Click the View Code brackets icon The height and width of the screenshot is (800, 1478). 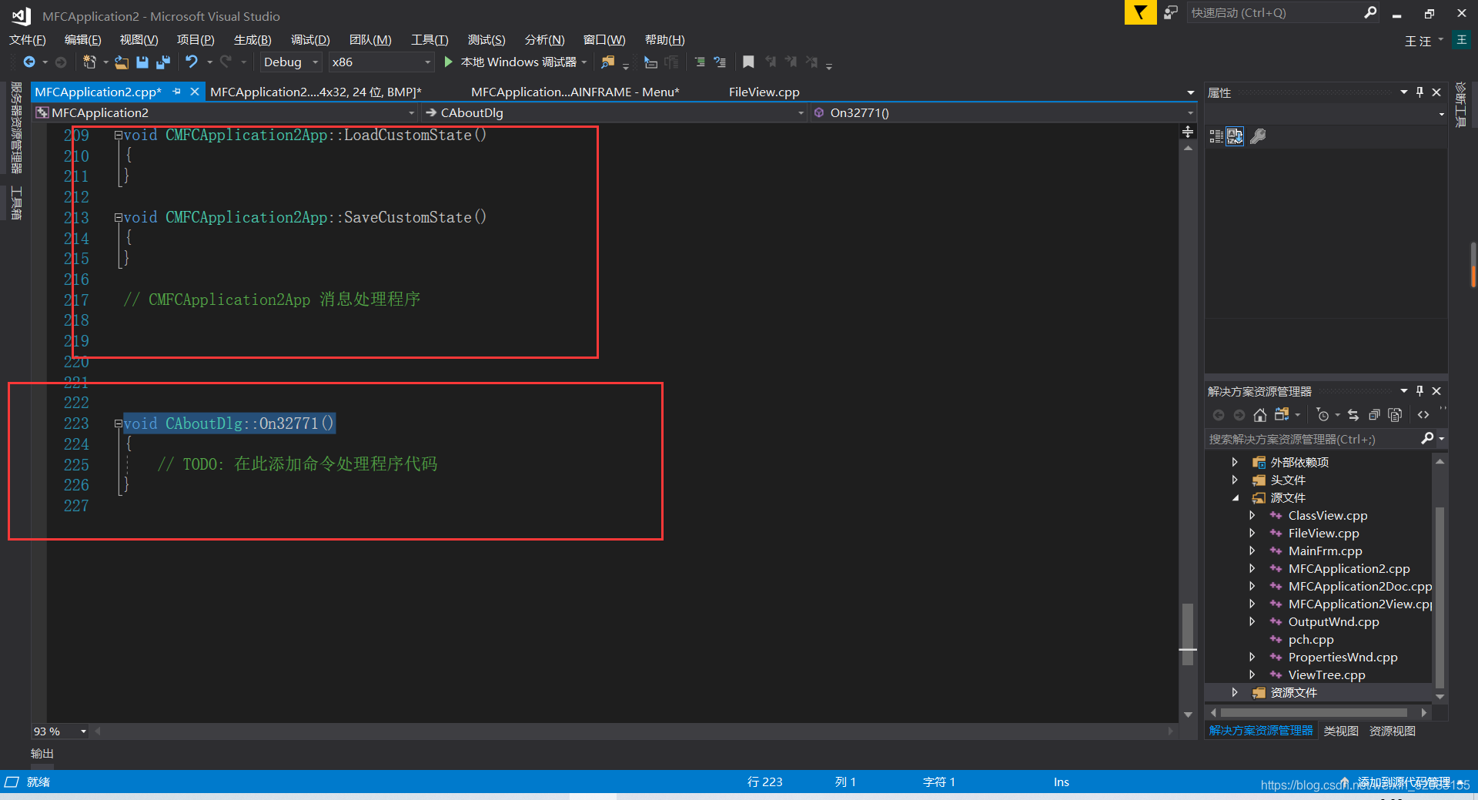[1423, 415]
